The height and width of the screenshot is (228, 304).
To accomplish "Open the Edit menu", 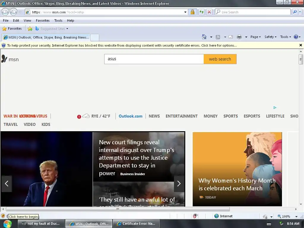I will click(x=16, y=20).
